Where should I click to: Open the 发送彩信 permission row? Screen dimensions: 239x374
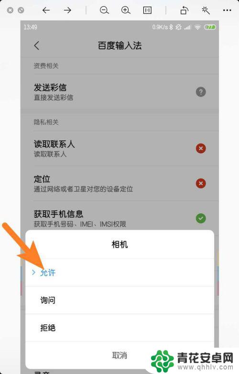[119, 92]
